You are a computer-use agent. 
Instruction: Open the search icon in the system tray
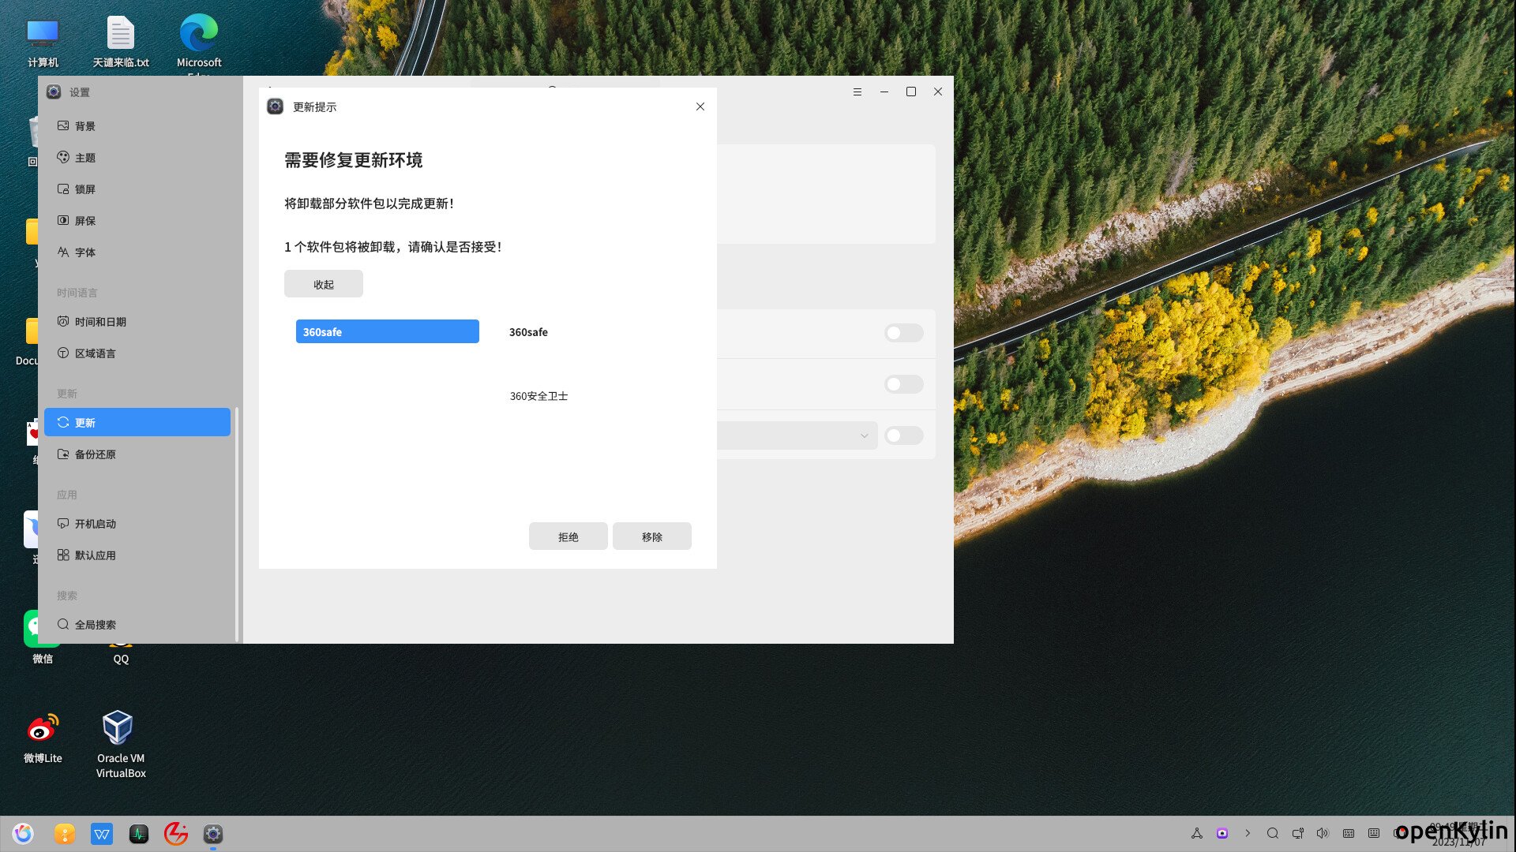pos(1273,833)
